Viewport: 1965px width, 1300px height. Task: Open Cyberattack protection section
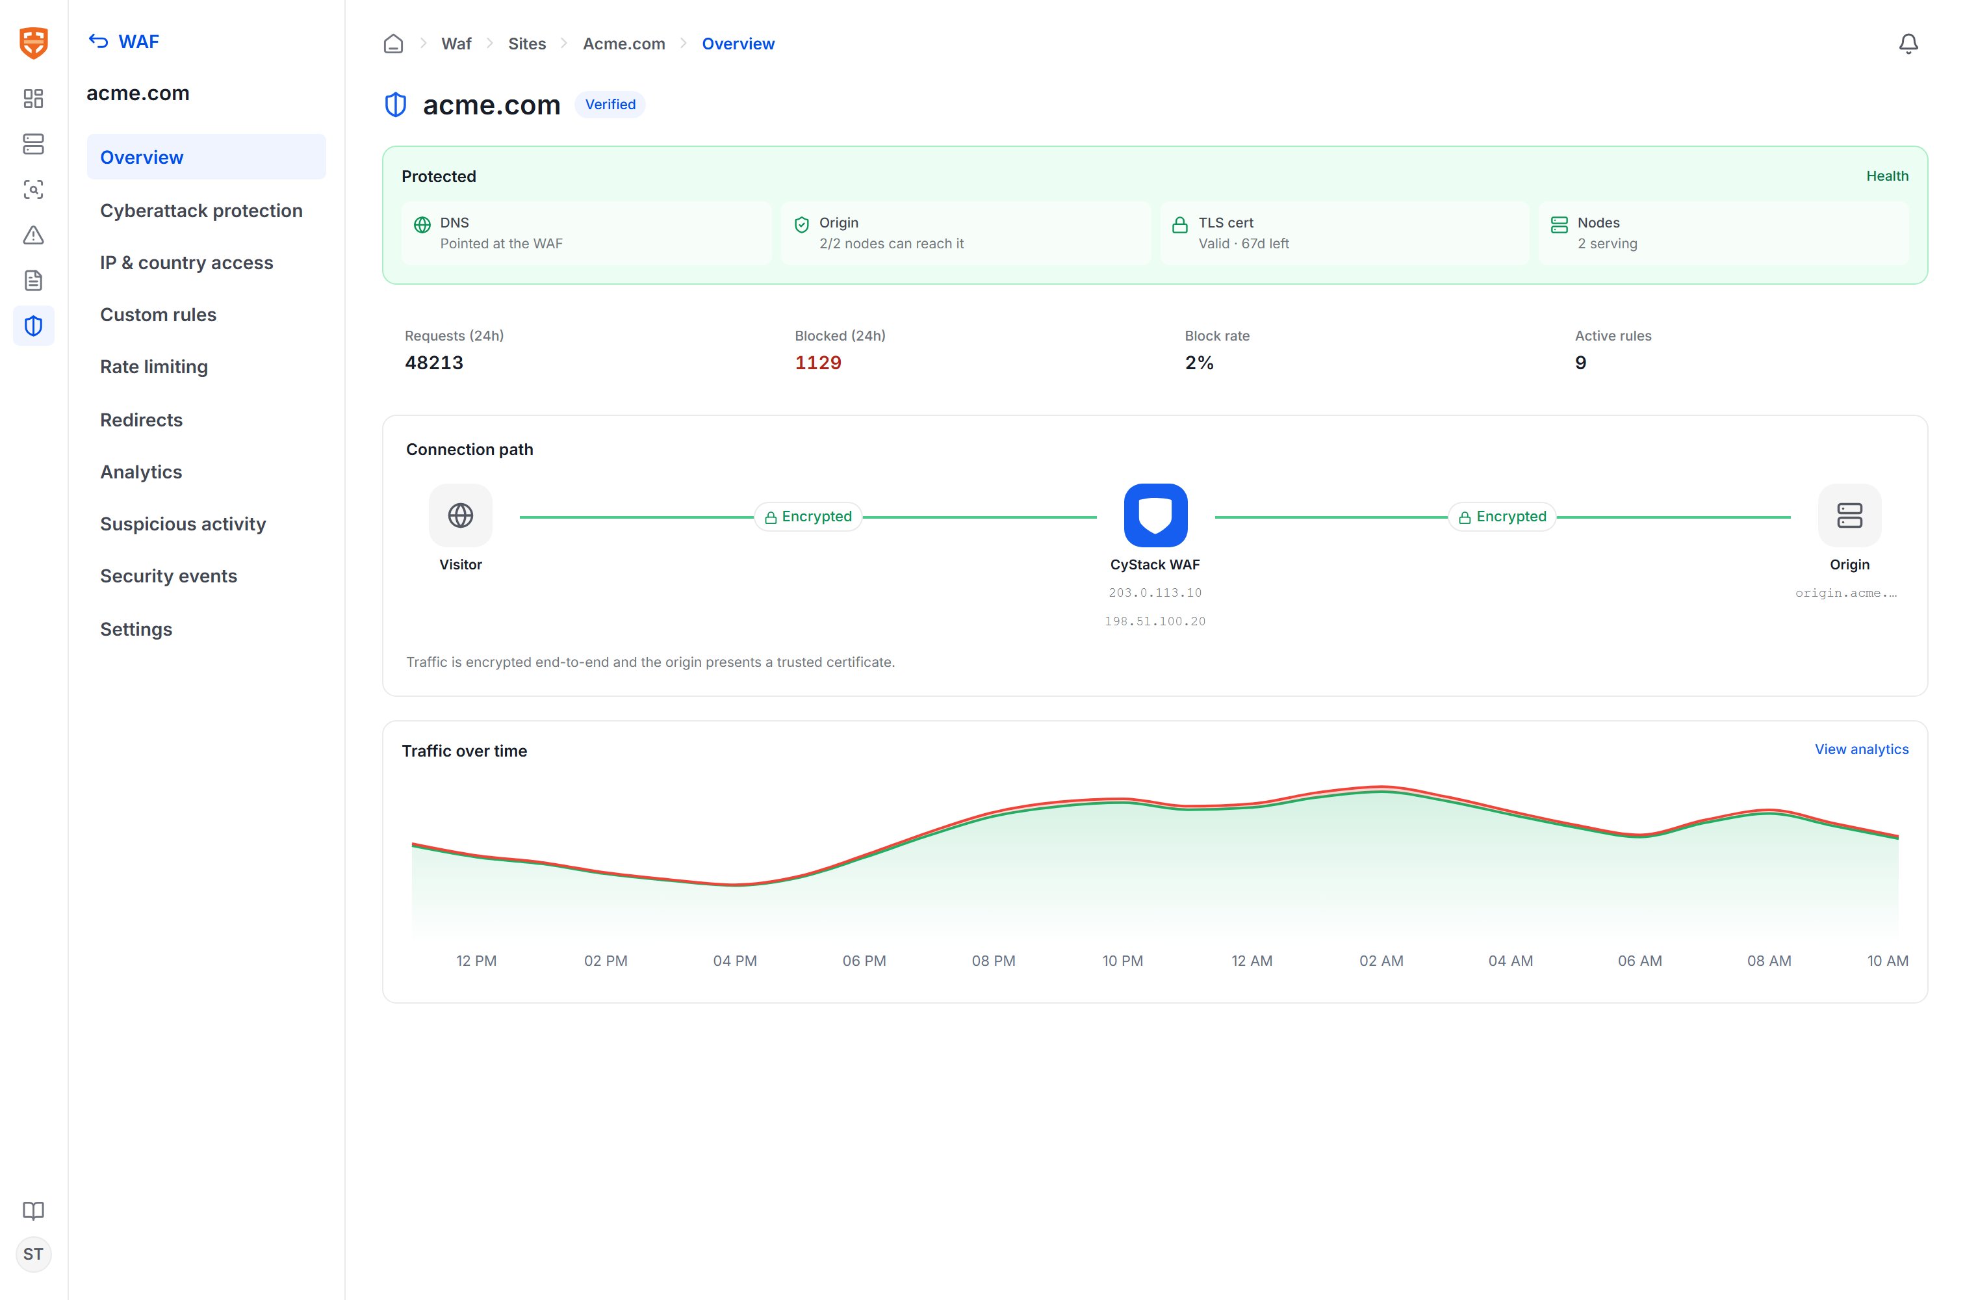click(207, 211)
